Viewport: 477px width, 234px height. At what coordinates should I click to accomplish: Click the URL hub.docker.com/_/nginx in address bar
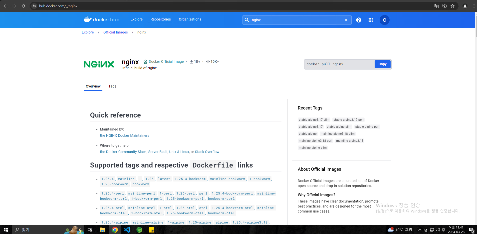(58, 6)
